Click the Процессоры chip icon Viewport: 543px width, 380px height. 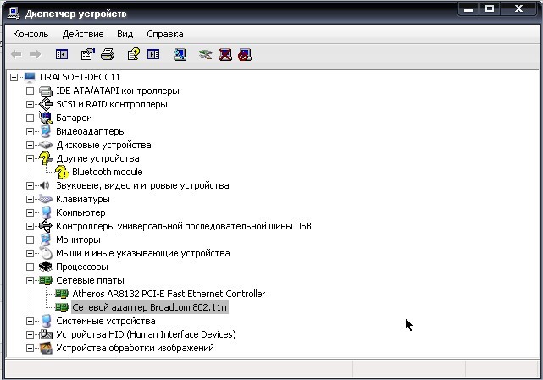coord(46,267)
